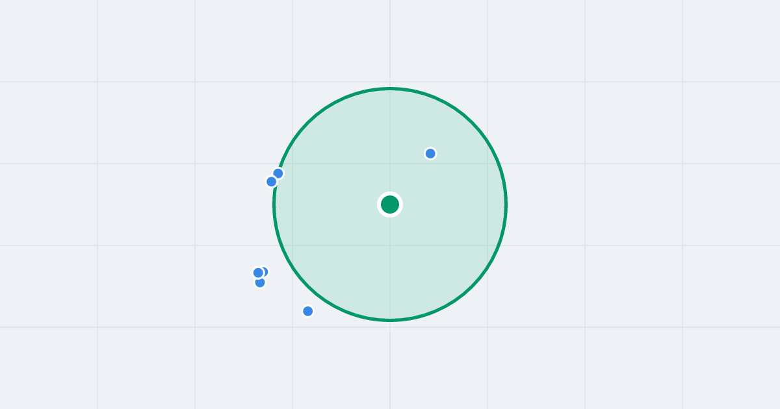This screenshot has height=409, width=780.
Task: Click the green circle's outline at its bottommost point
Action: click(x=390, y=320)
